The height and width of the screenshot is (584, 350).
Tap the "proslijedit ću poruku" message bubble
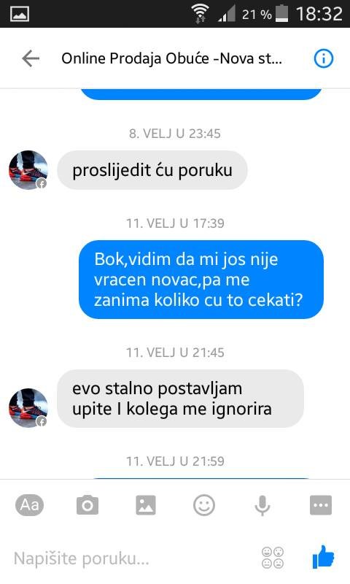[152, 170]
